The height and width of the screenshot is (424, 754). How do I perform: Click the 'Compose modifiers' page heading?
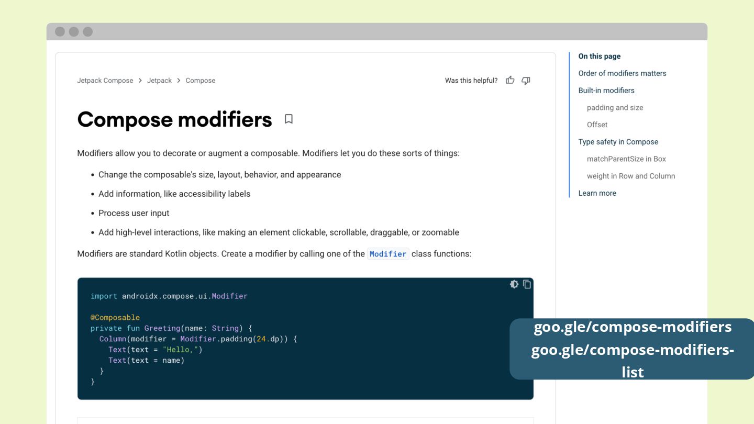pos(174,119)
